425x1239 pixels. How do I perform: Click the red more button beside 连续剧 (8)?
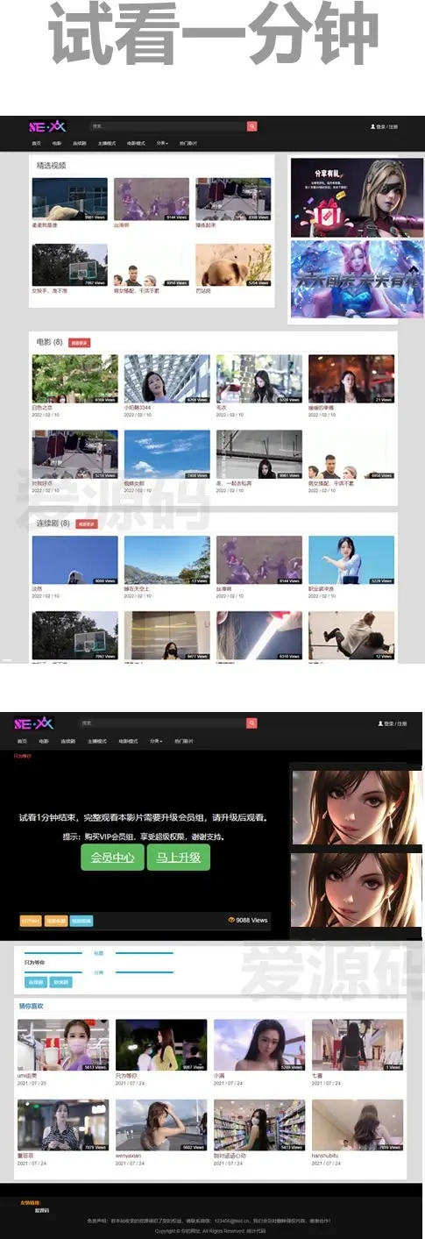click(x=87, y=523)
